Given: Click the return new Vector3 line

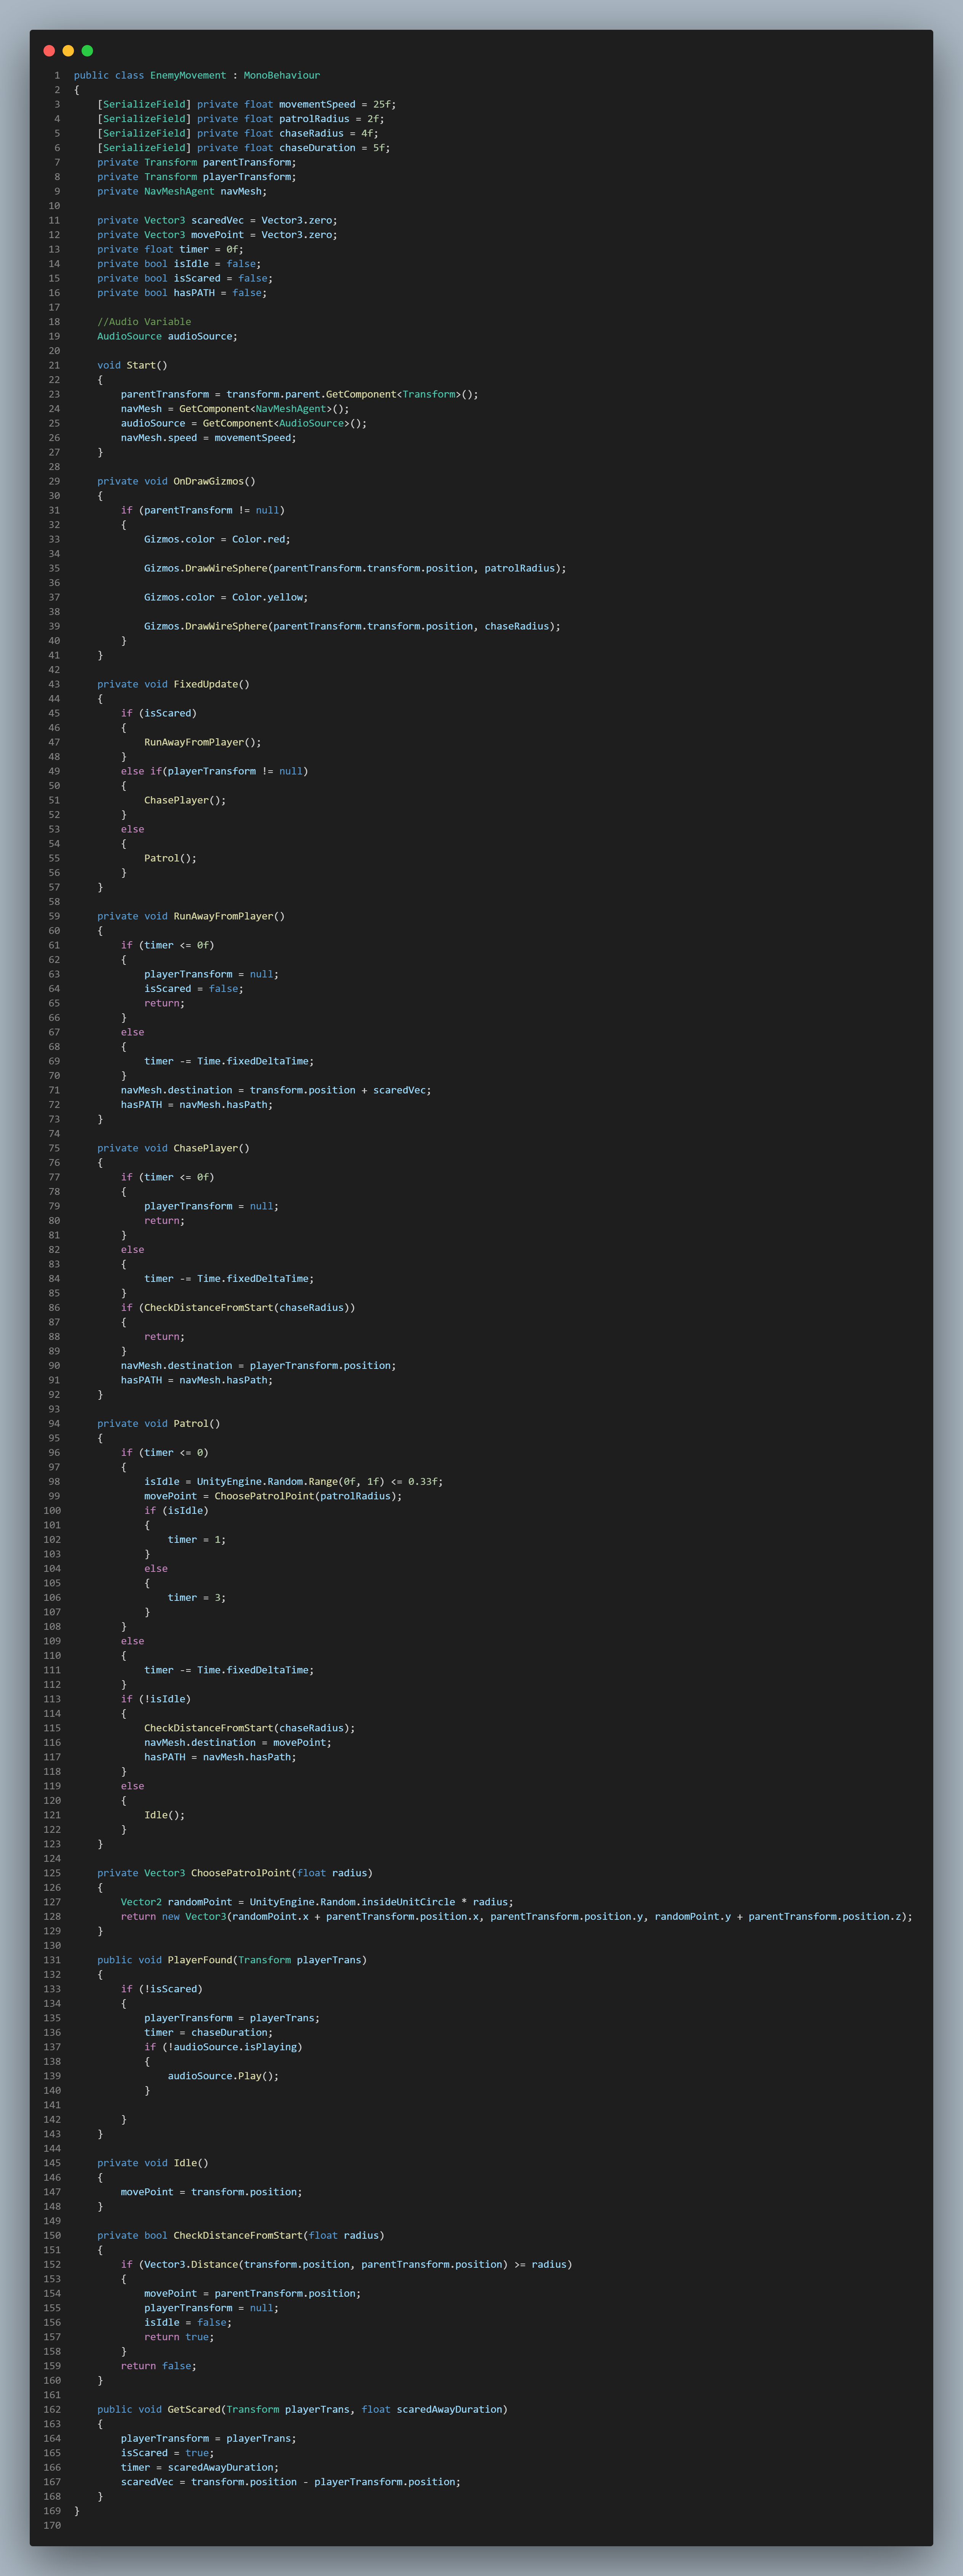Looking at the screenshot, I should click(517, 1917).
